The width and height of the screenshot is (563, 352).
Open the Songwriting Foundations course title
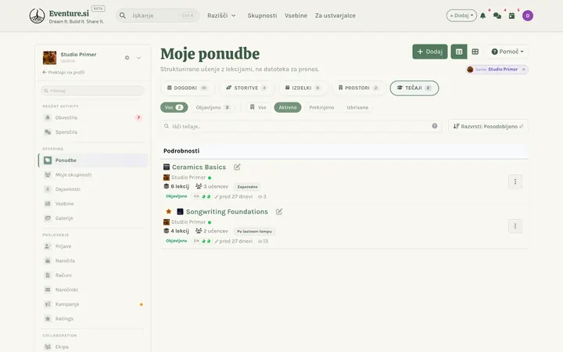(227, 211)
